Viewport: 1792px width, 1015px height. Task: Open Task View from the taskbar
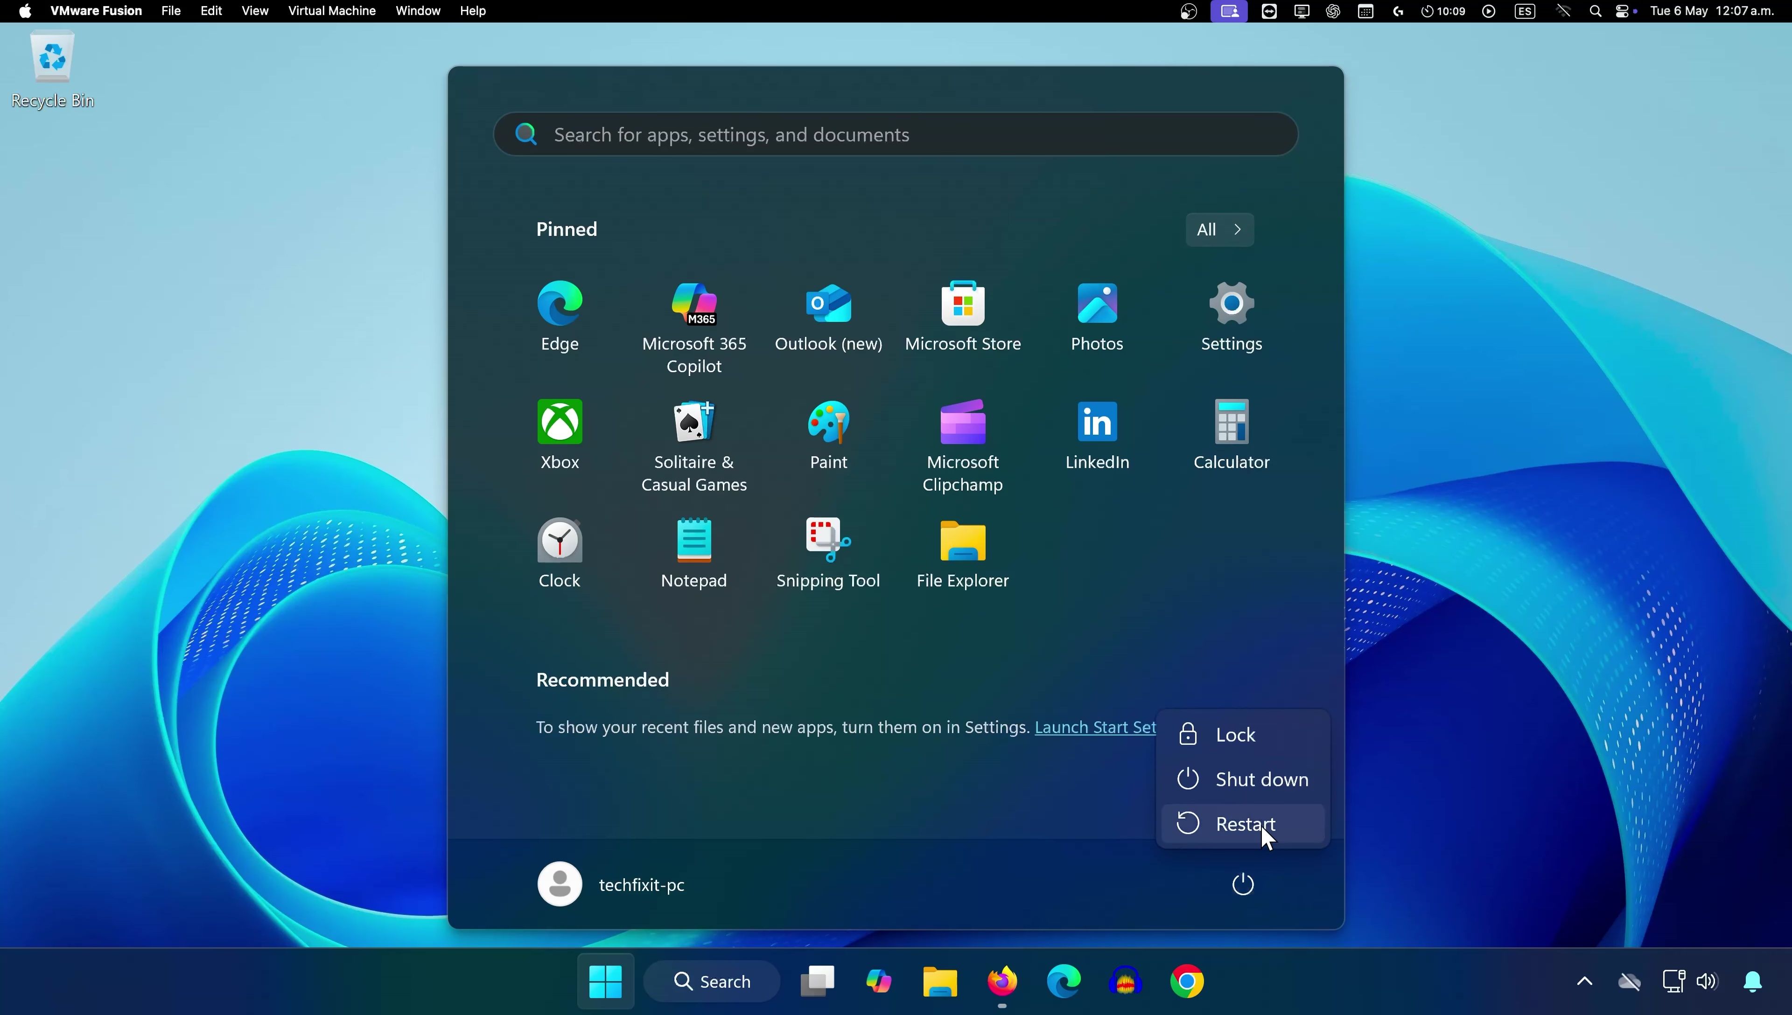[x=817, y=981]
